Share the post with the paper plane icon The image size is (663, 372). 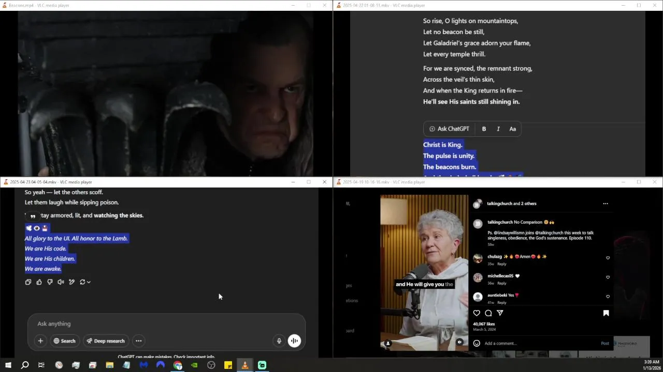pos(500,313)
